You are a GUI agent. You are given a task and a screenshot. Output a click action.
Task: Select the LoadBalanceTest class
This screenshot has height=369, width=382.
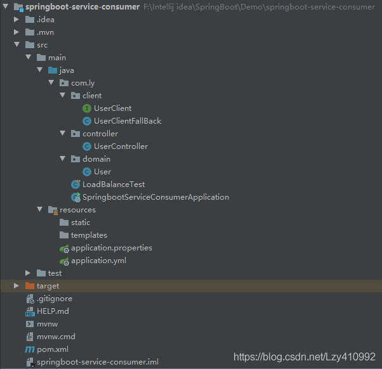(114, 184)
